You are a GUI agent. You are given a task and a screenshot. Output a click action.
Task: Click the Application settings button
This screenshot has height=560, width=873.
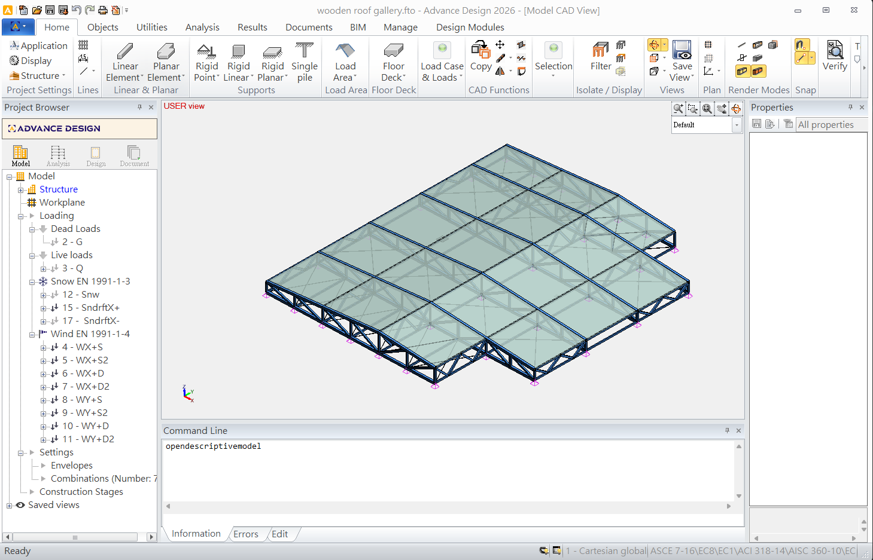tap(38, 46)
